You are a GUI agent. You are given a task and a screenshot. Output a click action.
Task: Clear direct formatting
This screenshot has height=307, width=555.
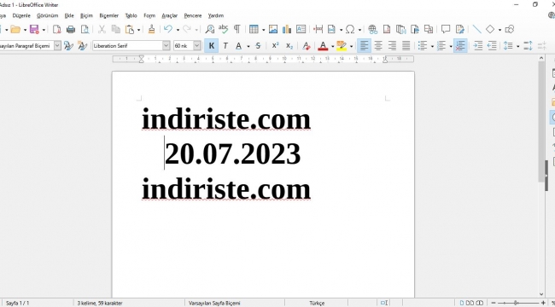[307, 46]
